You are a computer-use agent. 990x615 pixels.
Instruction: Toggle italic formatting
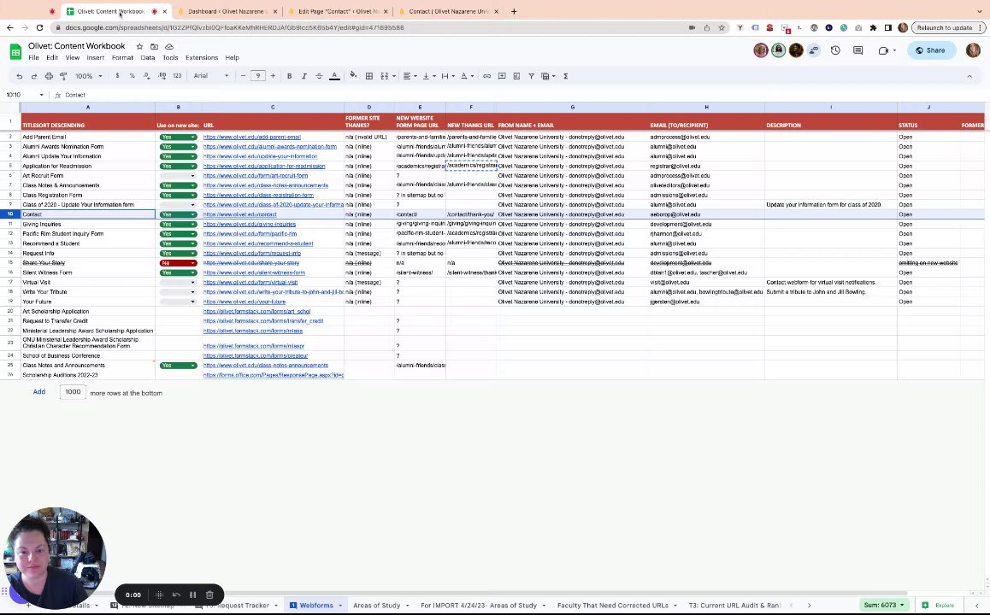click(x=303, y=76)
